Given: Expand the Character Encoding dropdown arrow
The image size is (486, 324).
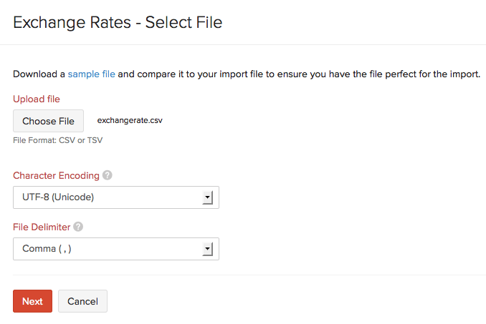Looking at the screenshot, I should pos(208,197).
